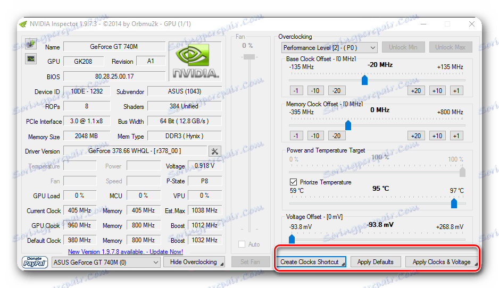Viewport: 499px width, 288px height.
Task: Click Base Clock Offset -20 button
Action: tap(337, 90)
